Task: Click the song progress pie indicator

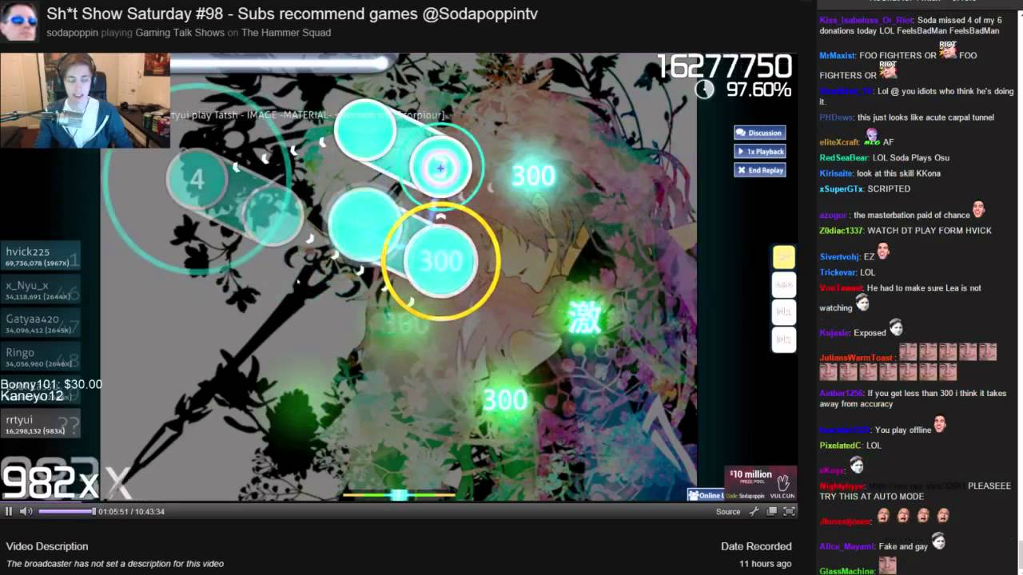Action: [x=704, y=89]
